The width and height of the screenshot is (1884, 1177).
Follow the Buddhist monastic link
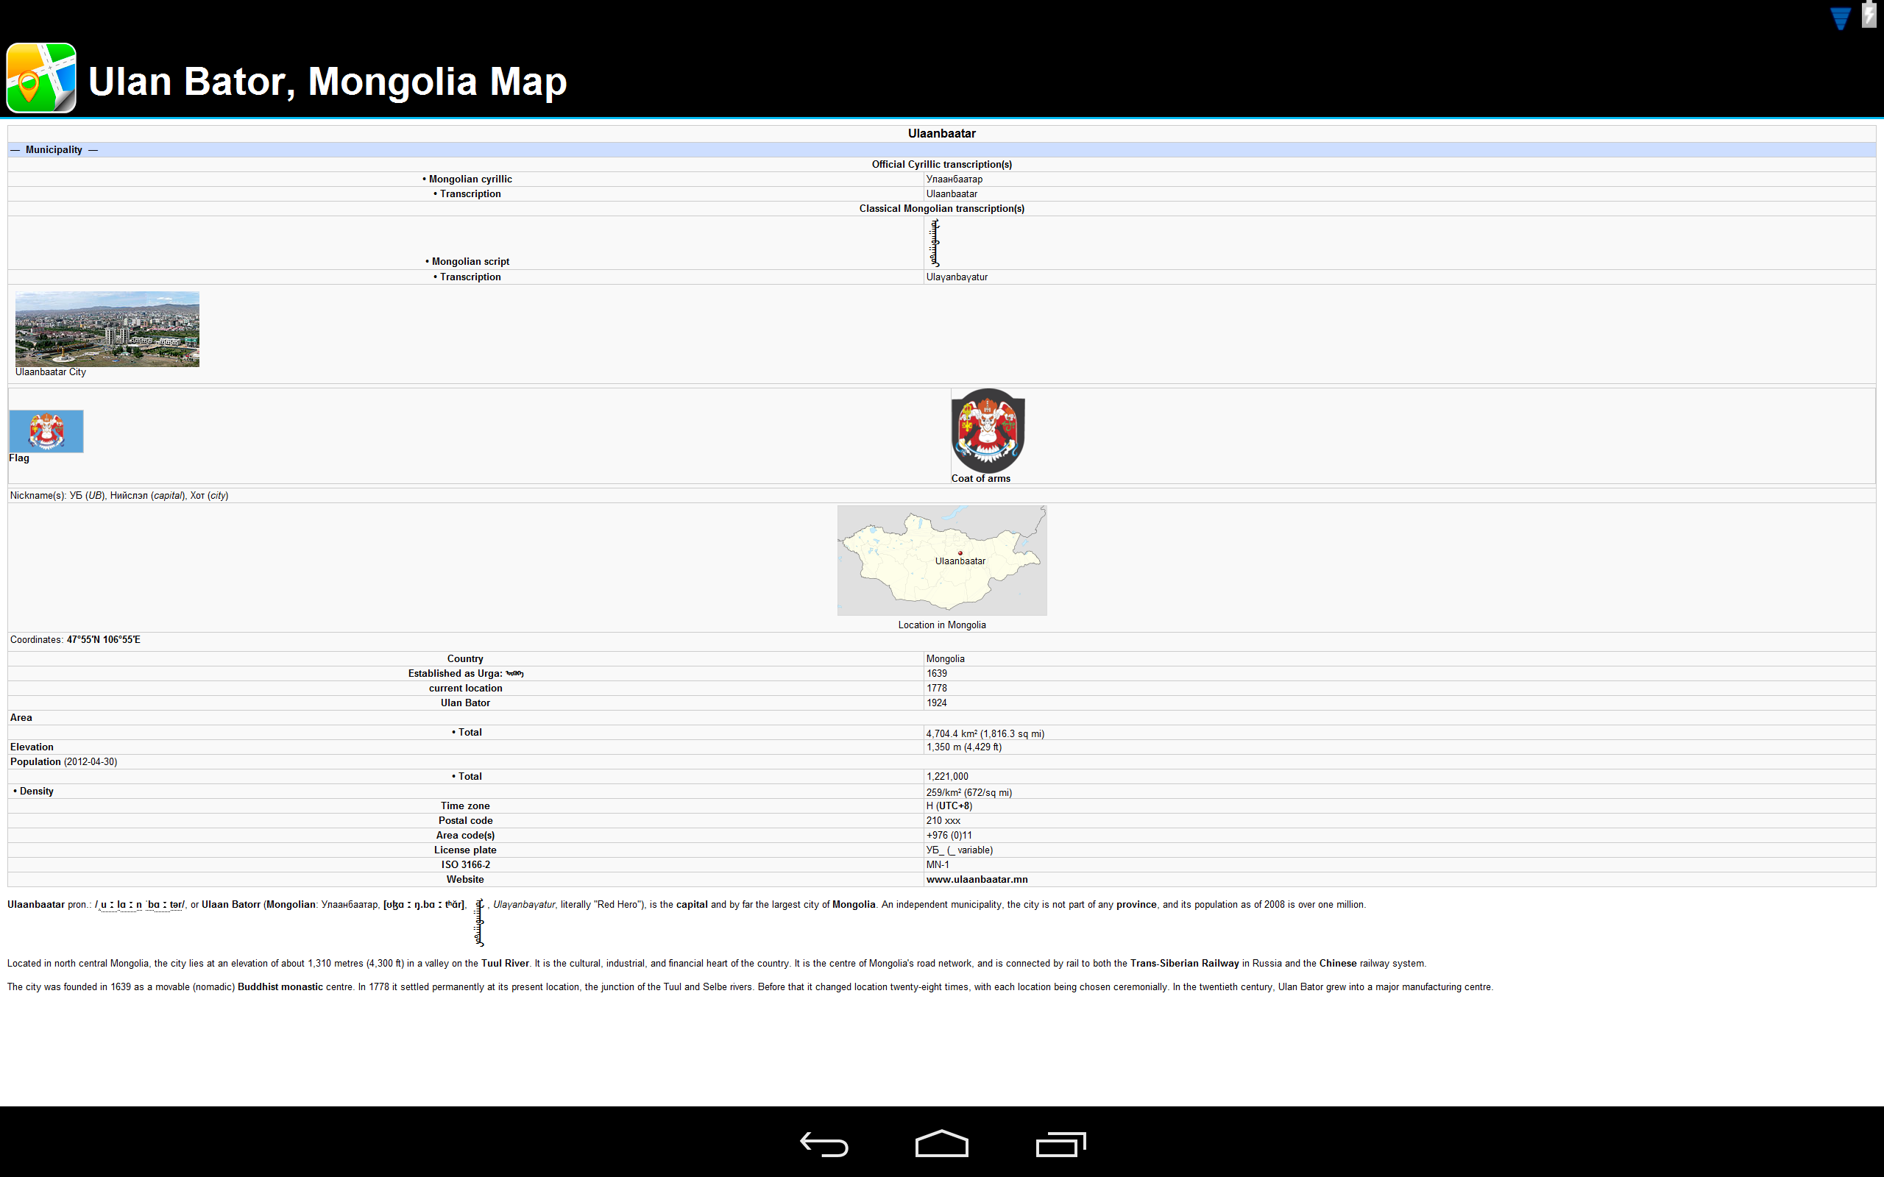pos(280,986)
